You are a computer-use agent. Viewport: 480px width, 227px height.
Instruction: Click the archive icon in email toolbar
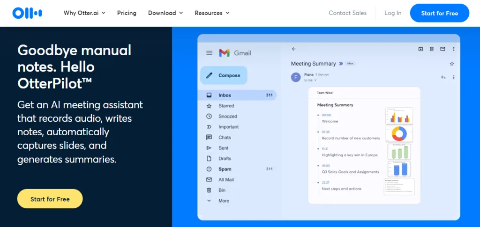(x=420, y=49)
